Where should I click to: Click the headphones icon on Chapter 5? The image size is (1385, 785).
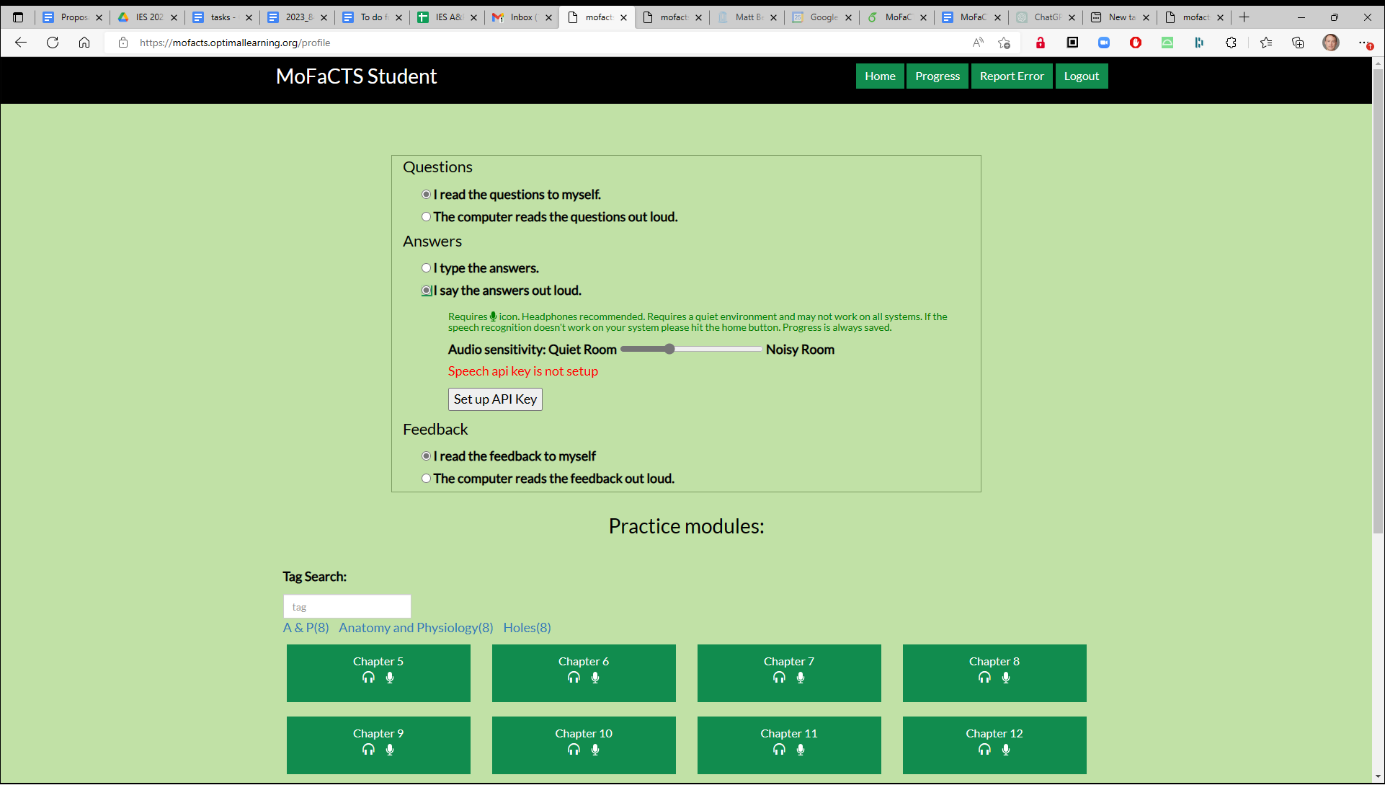click(x=368, y=677)
